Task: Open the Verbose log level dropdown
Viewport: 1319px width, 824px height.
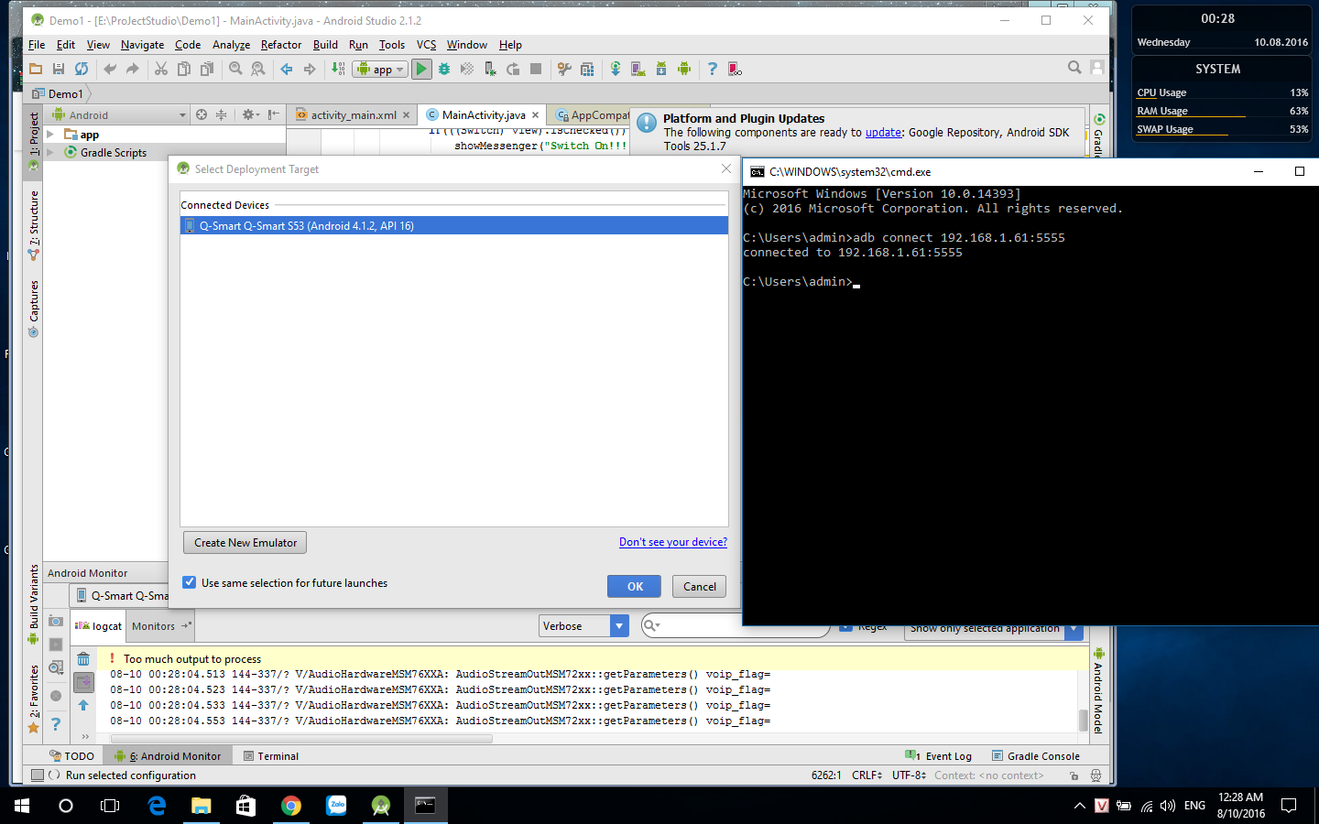Action: click(583, 626)
